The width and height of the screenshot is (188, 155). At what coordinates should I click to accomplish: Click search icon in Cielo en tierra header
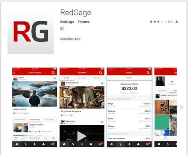click(53, 73)
